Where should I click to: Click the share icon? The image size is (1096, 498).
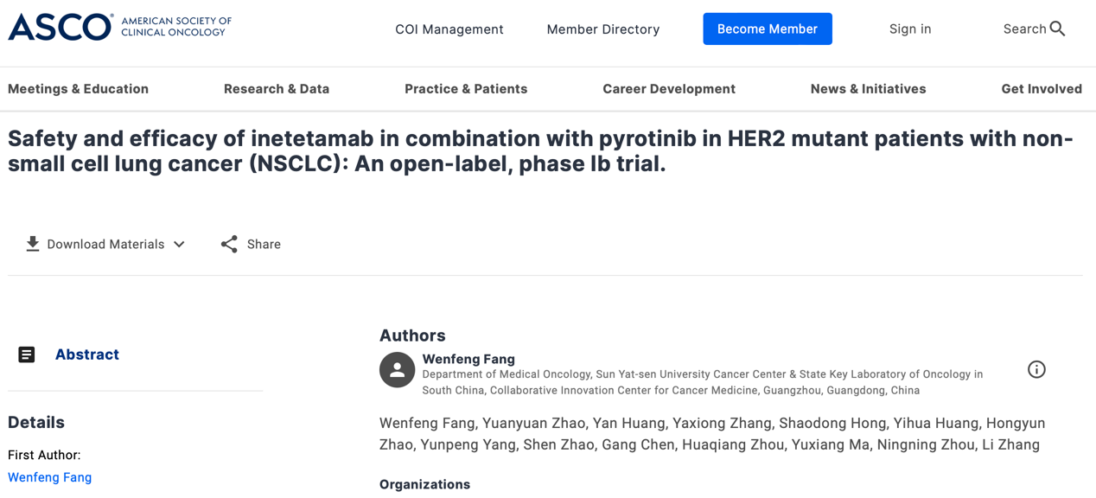click(x=229, y=245)
